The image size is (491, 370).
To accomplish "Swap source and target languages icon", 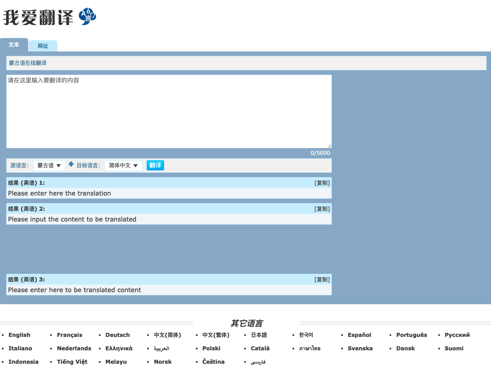I will point(71,165).
